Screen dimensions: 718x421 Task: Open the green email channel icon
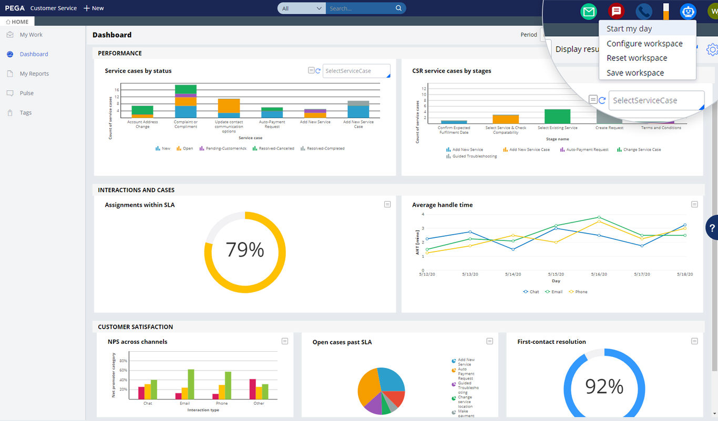pyautogui.click(x=589, y=10)
